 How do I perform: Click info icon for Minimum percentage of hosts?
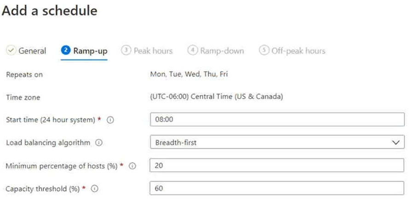[x=132, y=166]
